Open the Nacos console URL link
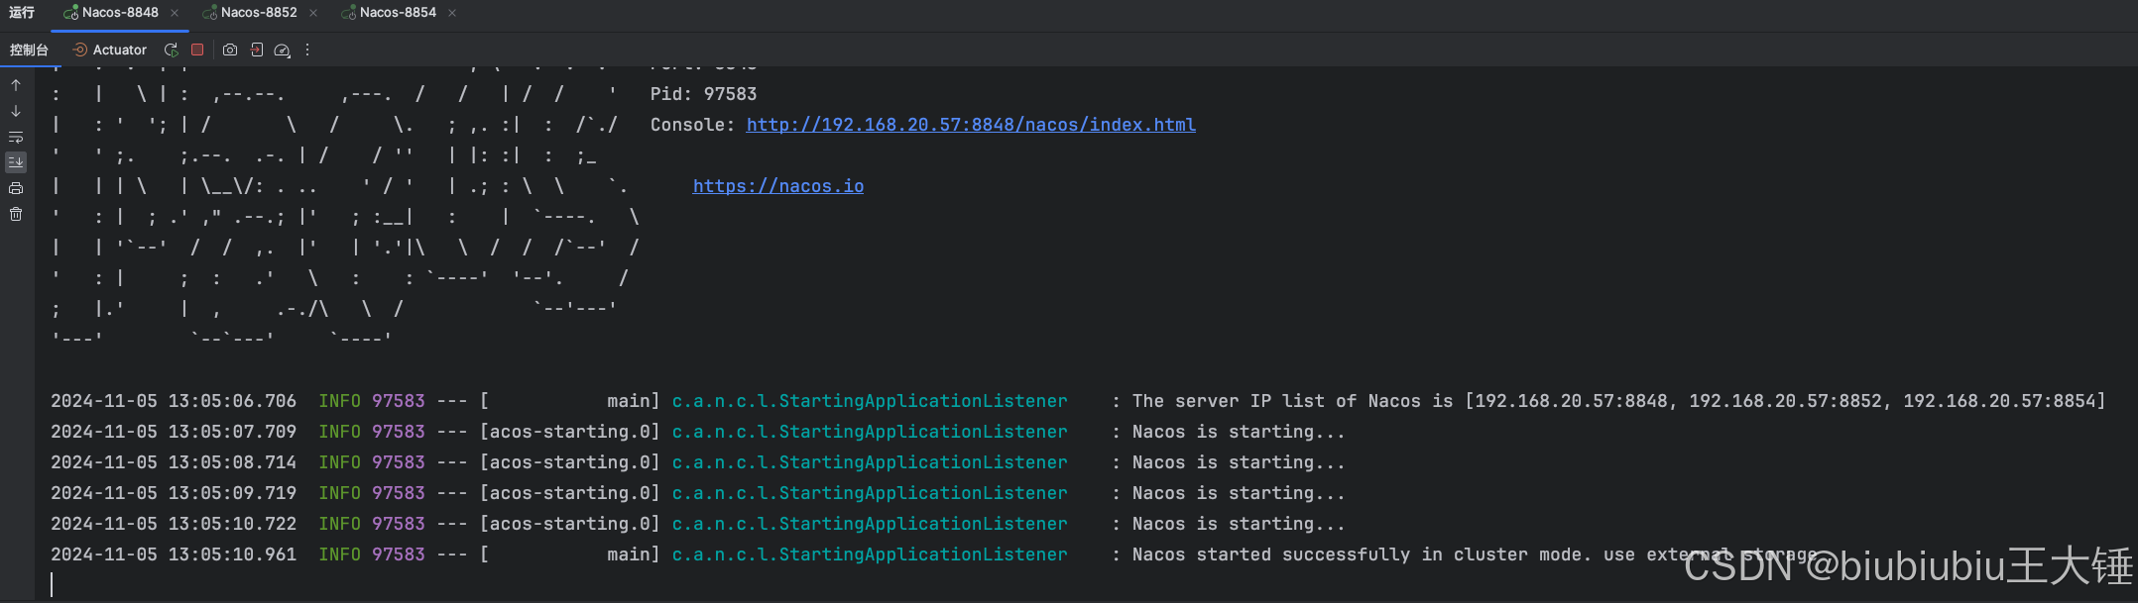The image size is (2138, 603). point(971,125)
